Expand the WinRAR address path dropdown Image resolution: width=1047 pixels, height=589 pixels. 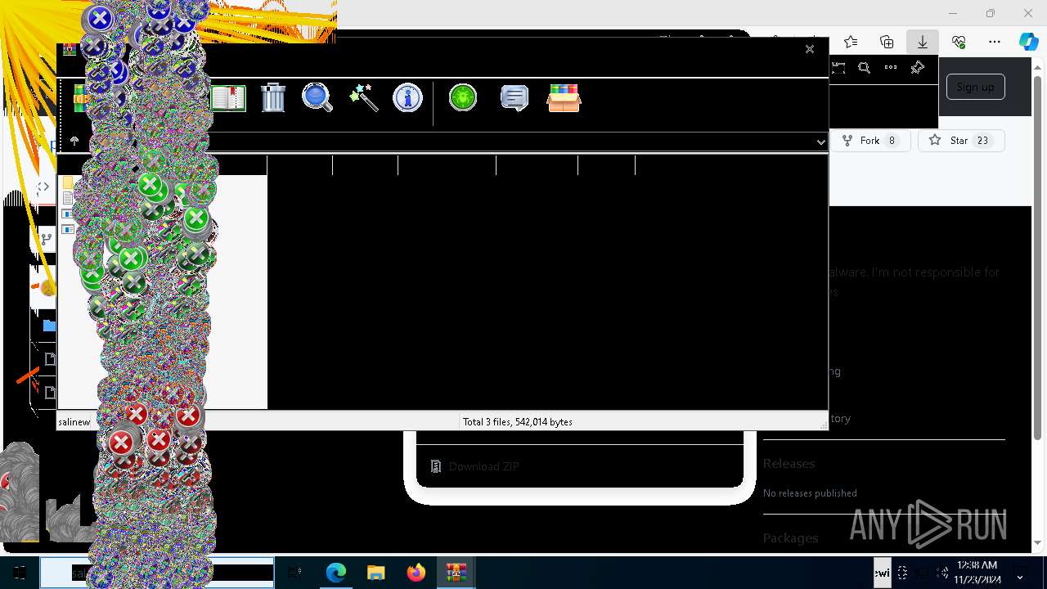[820, 142]
